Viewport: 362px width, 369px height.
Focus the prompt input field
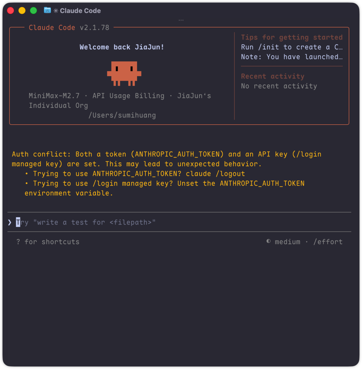click(168, 222)
